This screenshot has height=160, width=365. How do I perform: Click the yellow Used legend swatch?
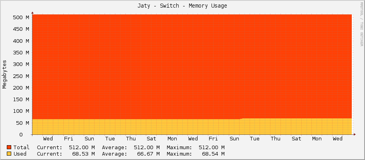(9, 154)
